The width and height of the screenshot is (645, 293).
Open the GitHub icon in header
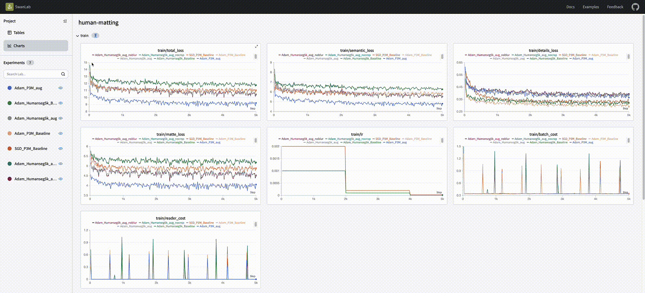click(635, 7)
